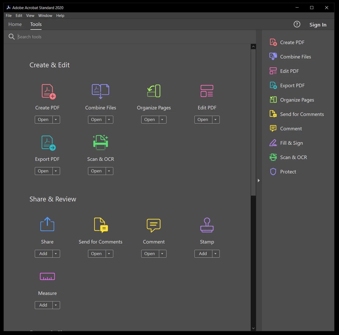339x335 pixels.
Task: Expand dropdown arrow next to Send for Comments Open
Action: tap(109, 254)
